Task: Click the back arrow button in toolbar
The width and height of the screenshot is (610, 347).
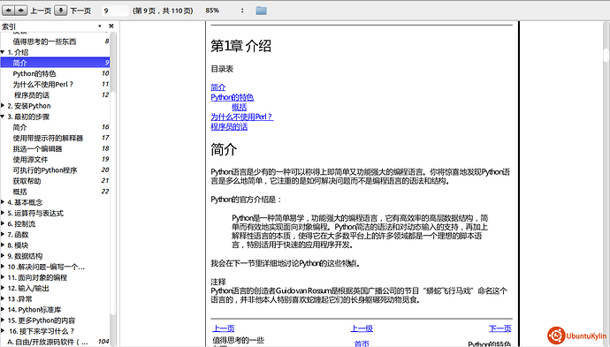Action: 8,11
